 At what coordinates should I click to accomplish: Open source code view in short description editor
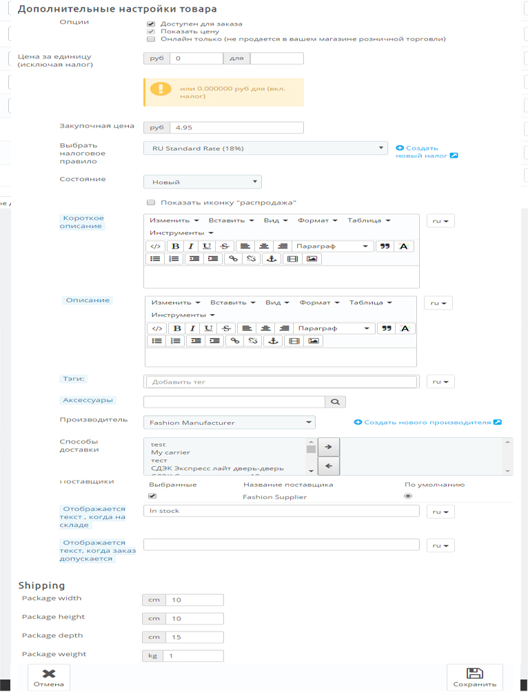coord(155,247)
